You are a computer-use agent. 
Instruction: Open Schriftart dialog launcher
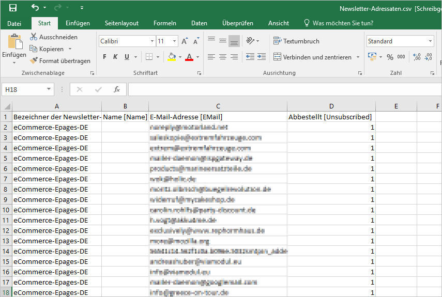point(200,73)
